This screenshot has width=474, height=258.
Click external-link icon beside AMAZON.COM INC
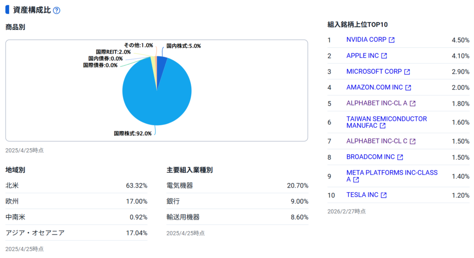click(x=408, y=88)
